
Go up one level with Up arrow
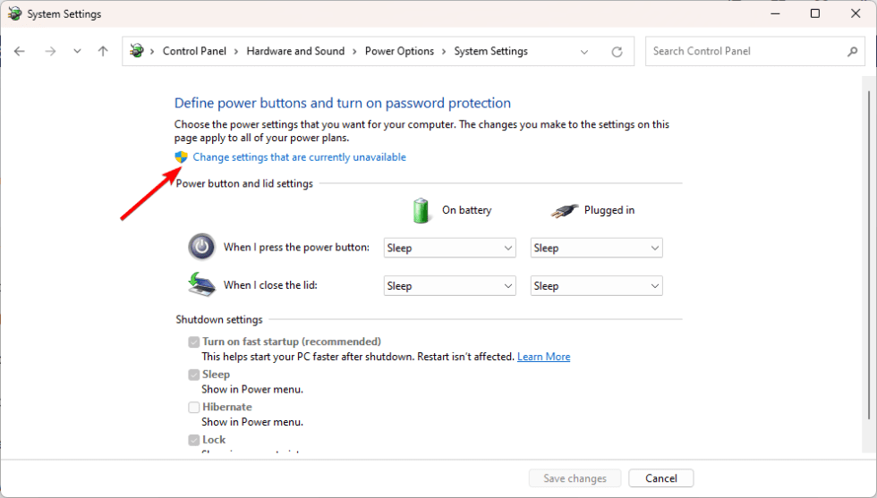tap(103, 52)
